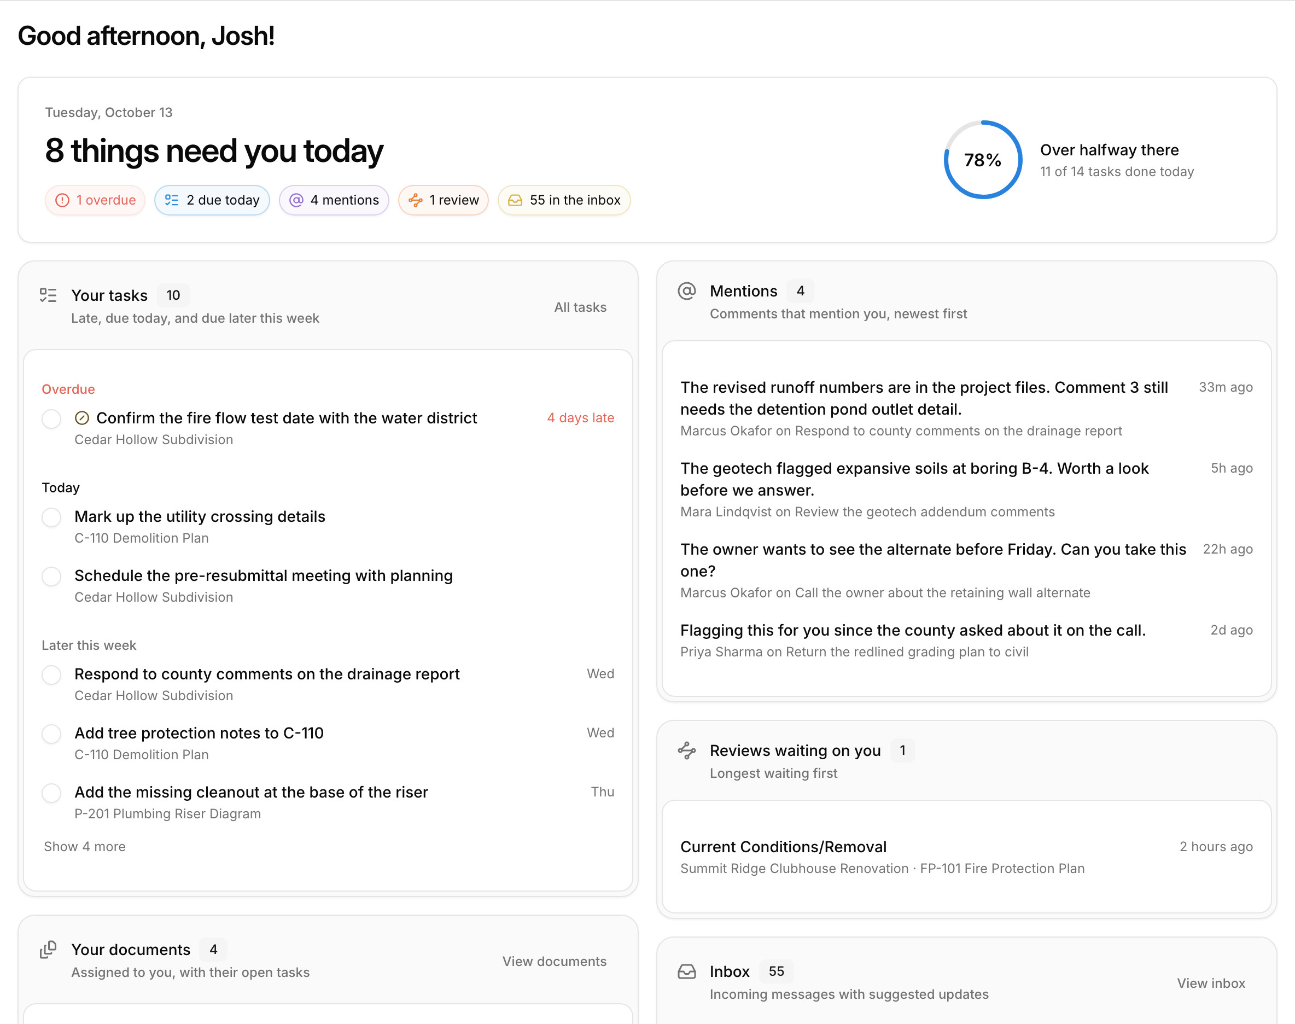The width and height of the screenshot is (1295, 1024).
Task: Click the Inbox count badge '55'
Action: point(777,971)
